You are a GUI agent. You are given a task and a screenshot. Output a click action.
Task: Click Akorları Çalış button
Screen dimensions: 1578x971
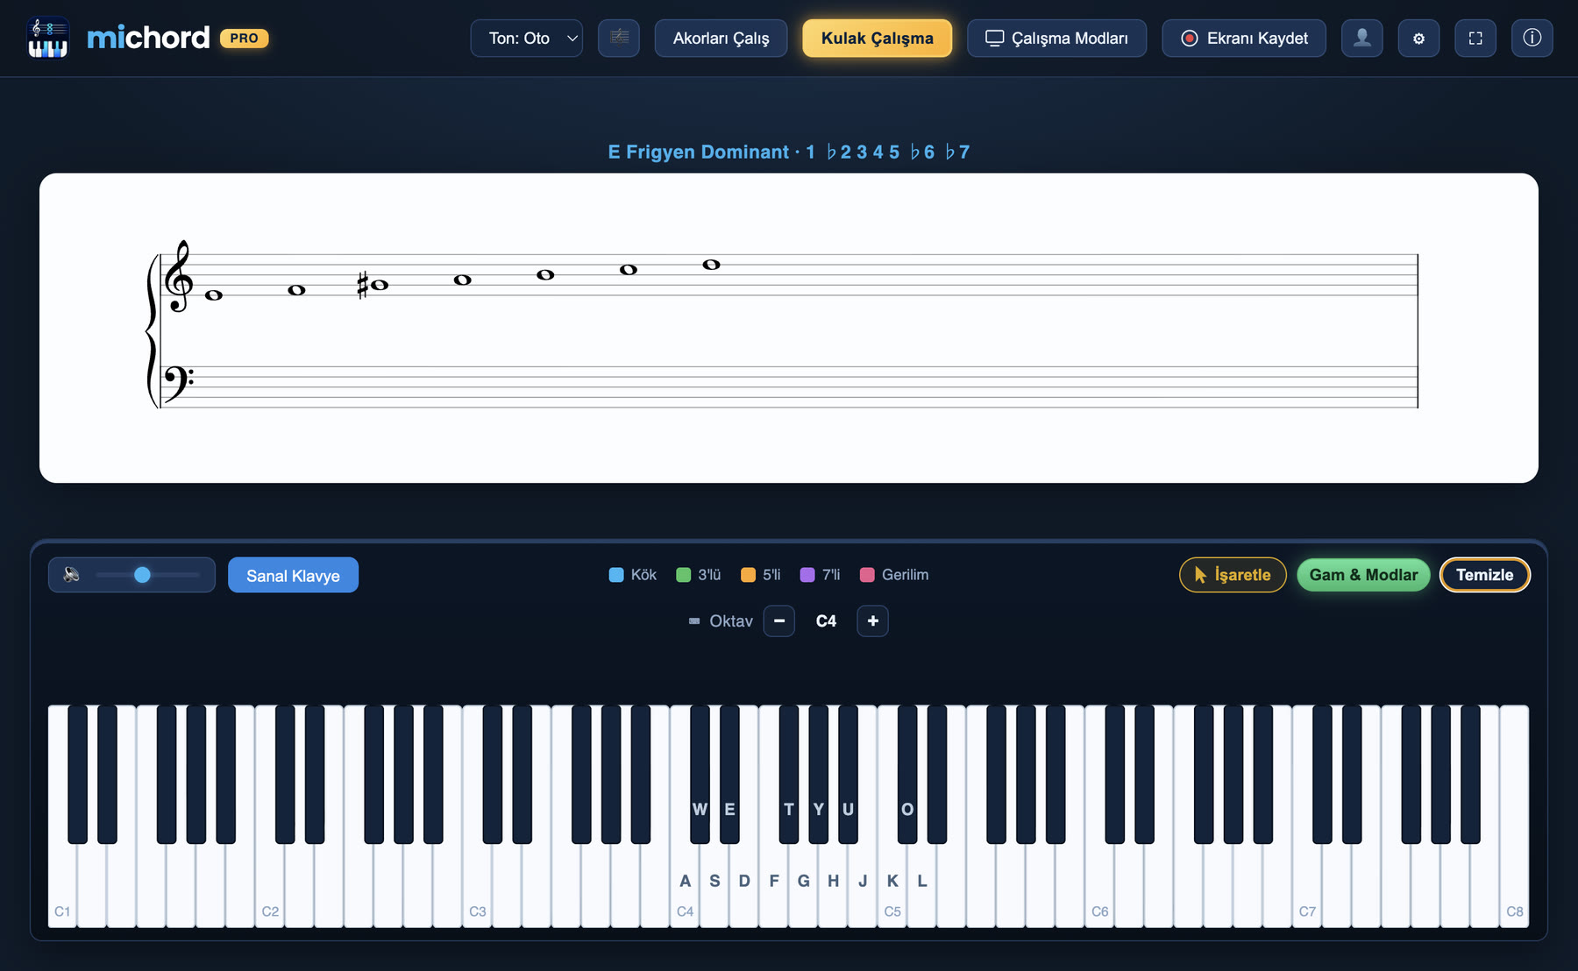(721, 38)
